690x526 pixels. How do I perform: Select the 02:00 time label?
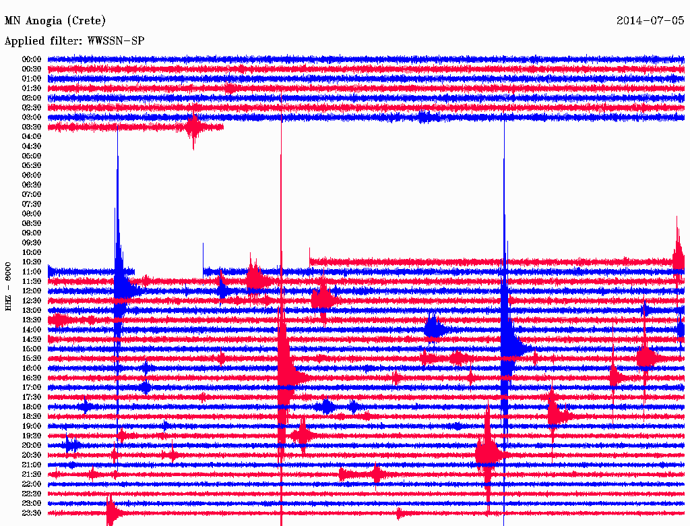tap(31, 98)
